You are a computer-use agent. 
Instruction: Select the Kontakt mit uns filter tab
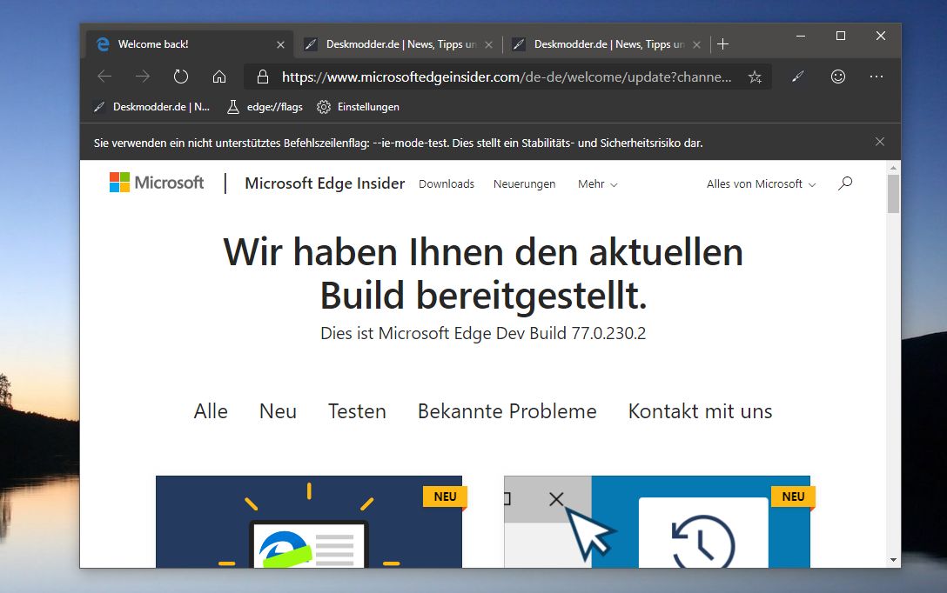click(700, 410)
